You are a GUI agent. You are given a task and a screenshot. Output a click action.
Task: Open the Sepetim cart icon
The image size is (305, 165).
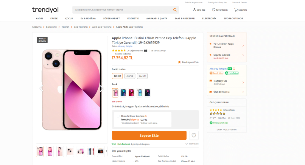pyautogui.click(x=236, y=10)
